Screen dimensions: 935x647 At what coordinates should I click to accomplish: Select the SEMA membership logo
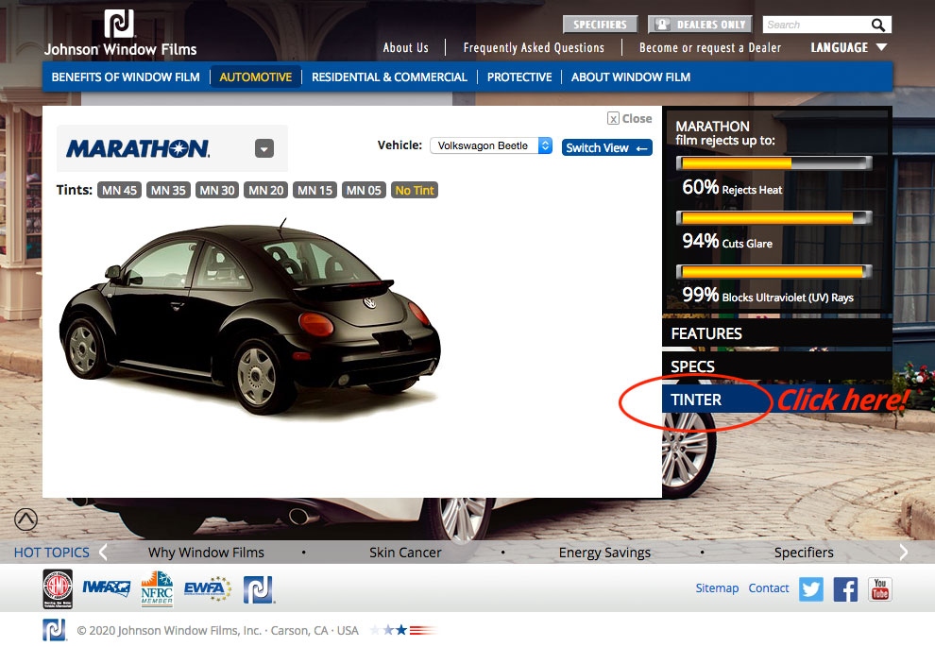[57, 588]
